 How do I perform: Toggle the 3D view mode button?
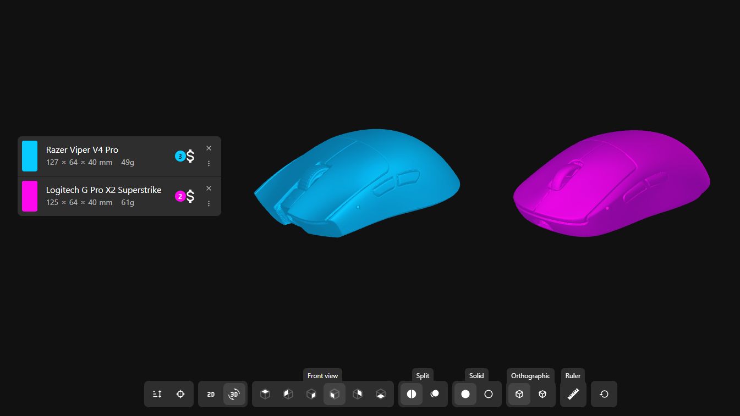(x=234, y=394)
